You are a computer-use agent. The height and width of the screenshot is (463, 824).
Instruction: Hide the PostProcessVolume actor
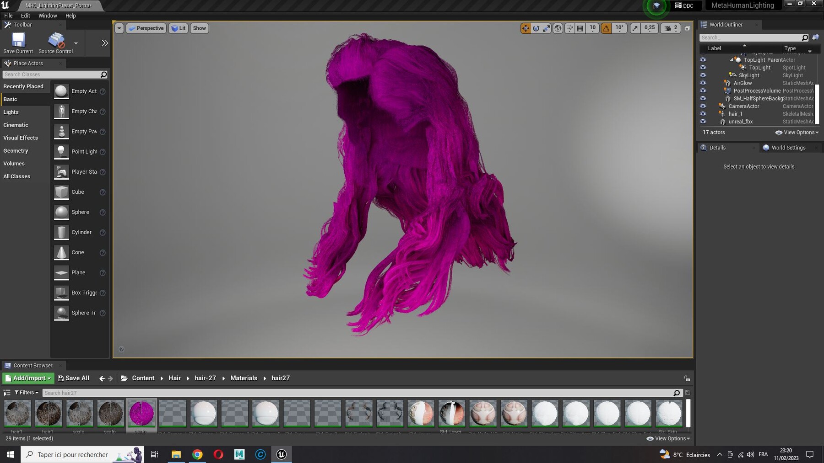pyautogui.click(x=703, y=91)
